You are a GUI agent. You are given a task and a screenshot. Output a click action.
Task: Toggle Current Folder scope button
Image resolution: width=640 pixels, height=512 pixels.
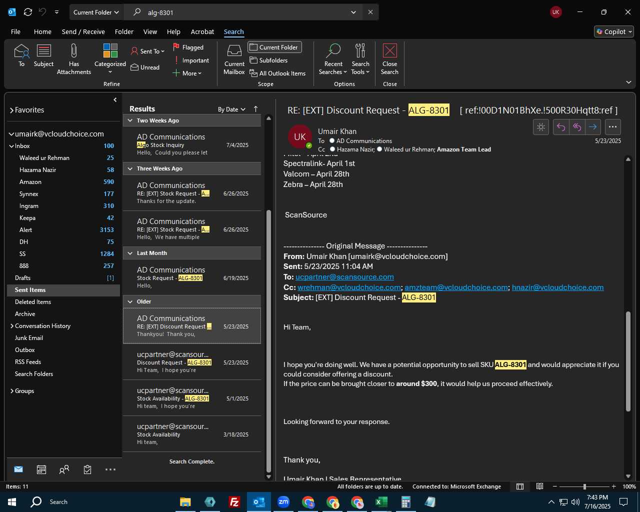click(274, 47)
